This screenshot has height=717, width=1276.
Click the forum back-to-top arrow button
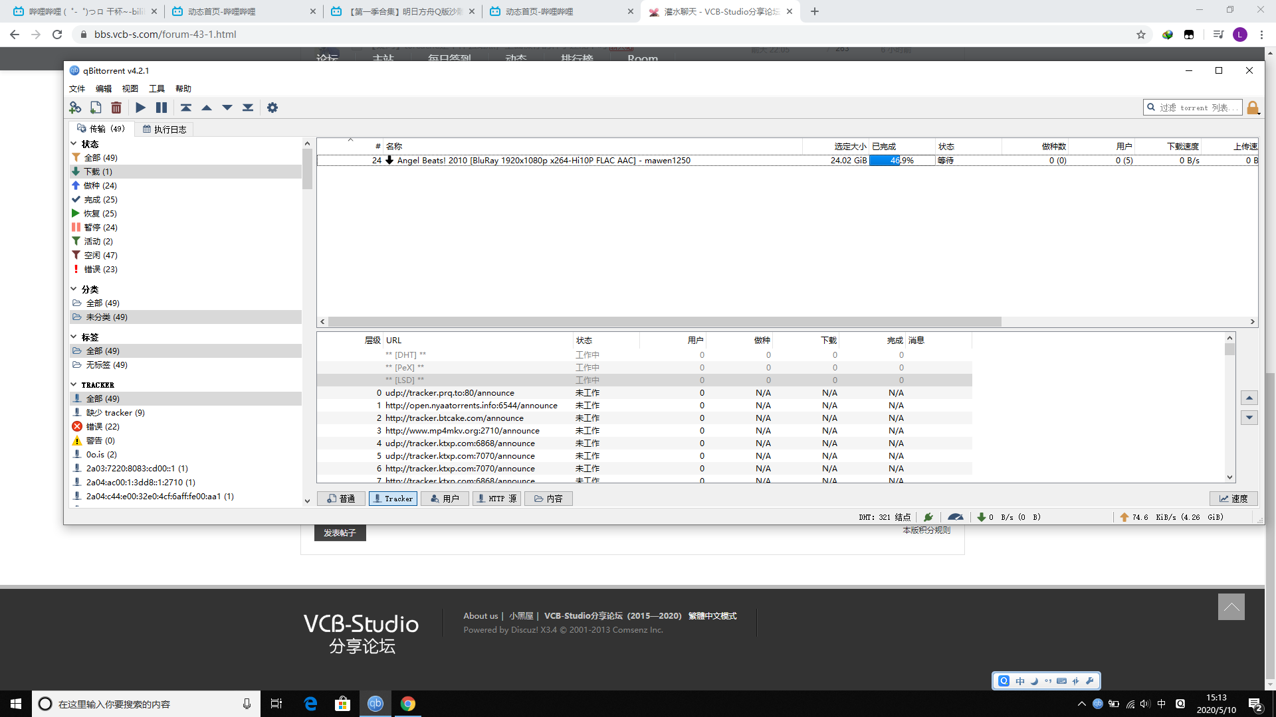click(1231, 607)
